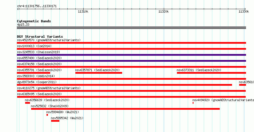Click the esv3569303 red variant bar

(131, 79)
